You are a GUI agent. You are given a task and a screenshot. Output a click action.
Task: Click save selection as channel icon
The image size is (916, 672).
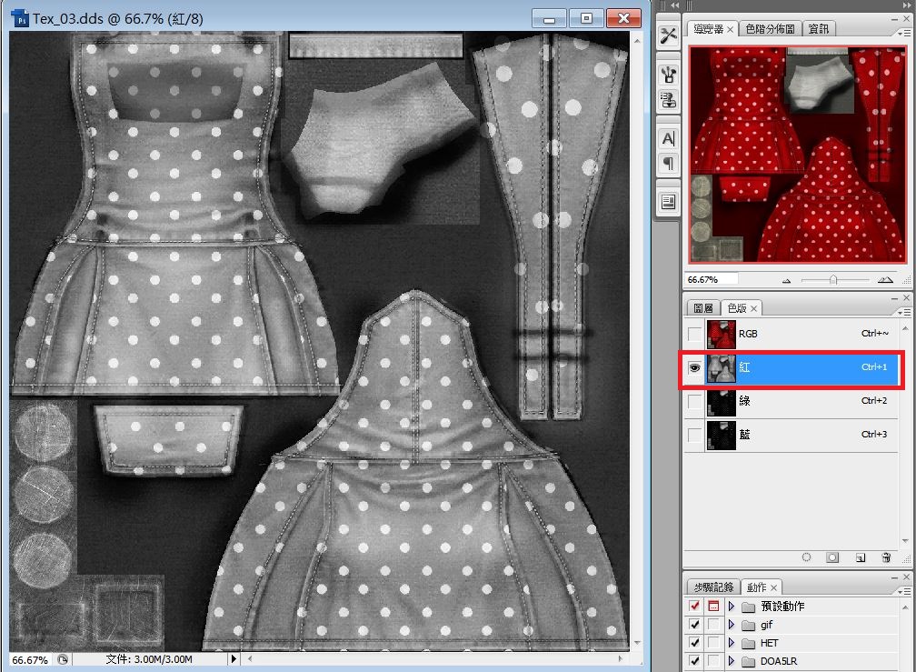pyautogui.click(x=832, y=557)
